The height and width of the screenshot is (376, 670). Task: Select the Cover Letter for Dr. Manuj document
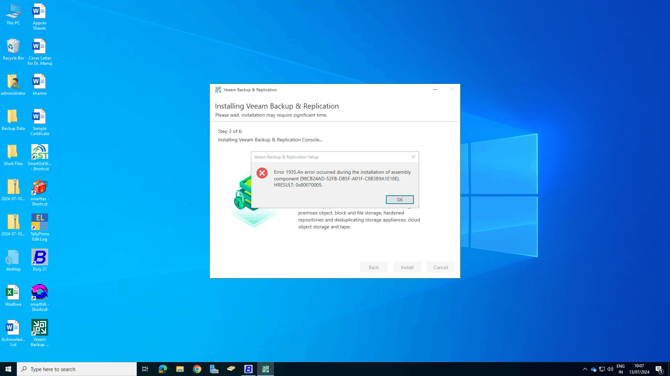click(39, 52)
